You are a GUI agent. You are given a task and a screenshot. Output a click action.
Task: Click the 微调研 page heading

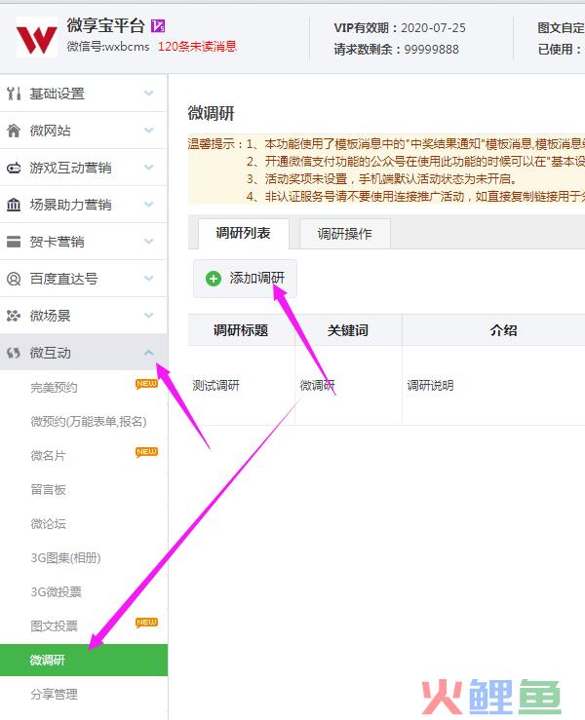(x=212, y=113)
